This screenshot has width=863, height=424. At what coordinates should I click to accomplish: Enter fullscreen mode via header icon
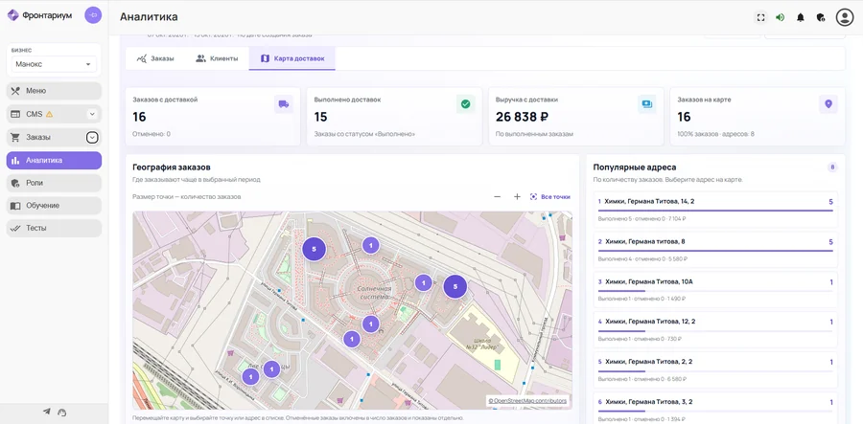[x=760, y=17]
